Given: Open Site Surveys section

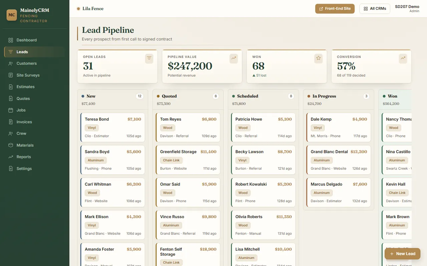Looking at the screenshot, I should tap(35, 75).
